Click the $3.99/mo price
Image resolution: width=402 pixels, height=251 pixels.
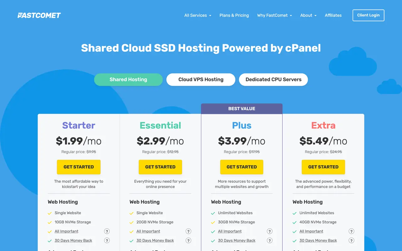pyautogui.click(x=242, y=141)
